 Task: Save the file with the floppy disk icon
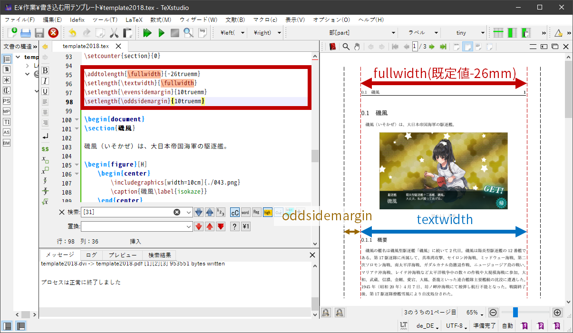(39, 33)
